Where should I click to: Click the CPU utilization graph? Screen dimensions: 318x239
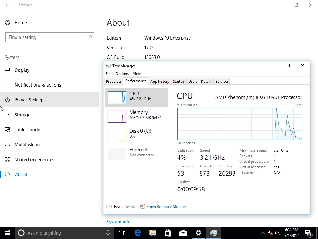click(240, 124)
